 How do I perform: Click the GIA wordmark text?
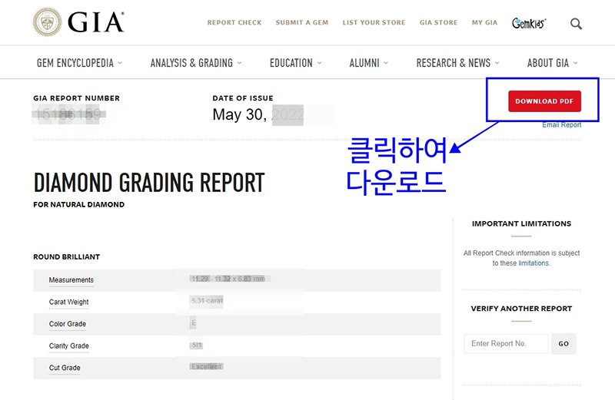tap(96, 22)
